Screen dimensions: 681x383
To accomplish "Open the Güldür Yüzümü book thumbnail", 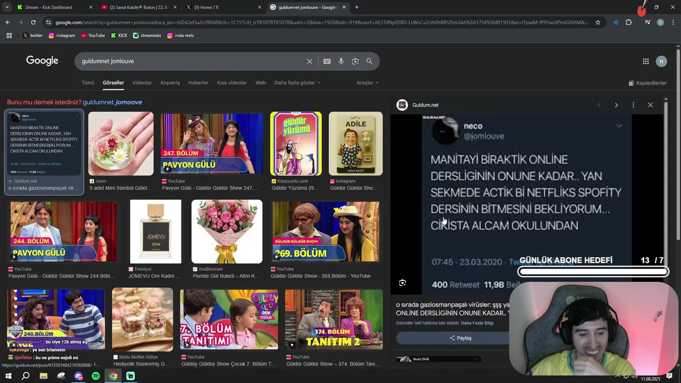I will coord(296,144).
